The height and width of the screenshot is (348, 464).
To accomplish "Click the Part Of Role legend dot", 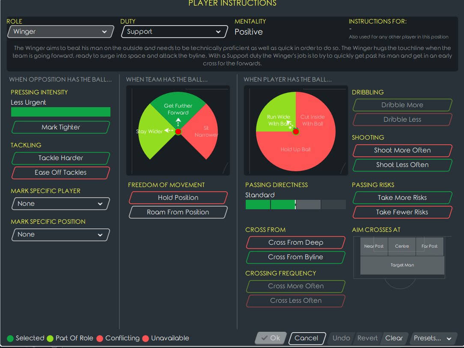I will click(50, 339).
